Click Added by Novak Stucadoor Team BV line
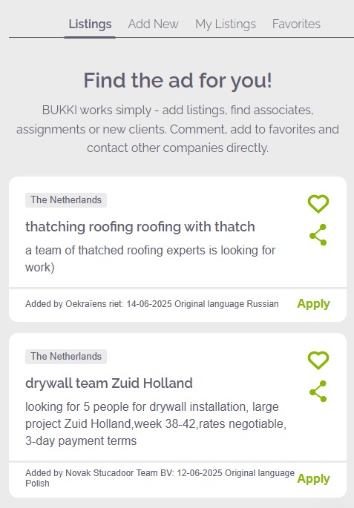Image resolution: width=354 pixels, height=508 pixels. click(x=160, y=478)
